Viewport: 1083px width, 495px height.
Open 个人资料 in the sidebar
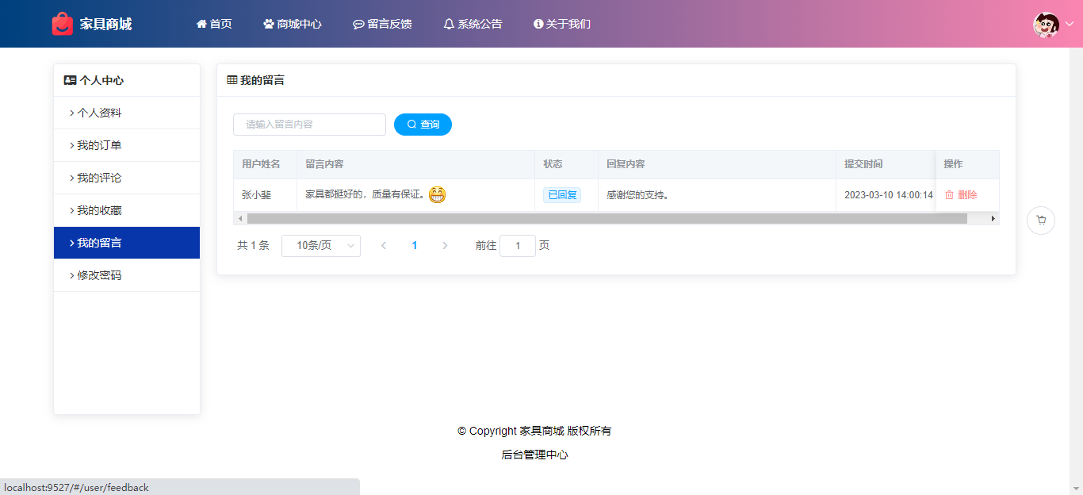point(99,113)
